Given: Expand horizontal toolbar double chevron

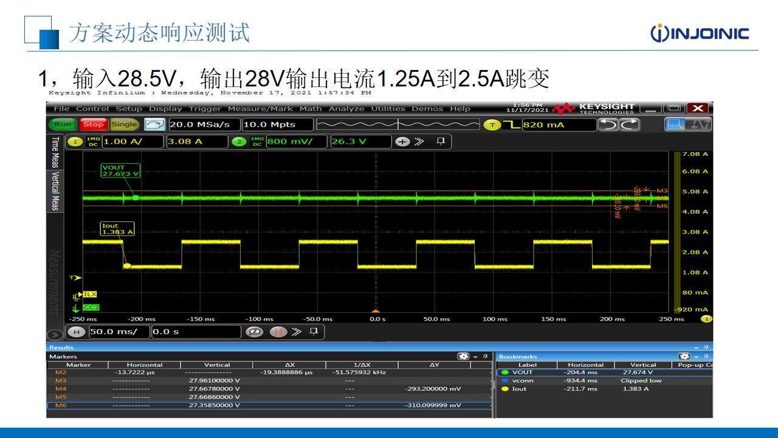Looking at the screenshot, I should 297,332.
